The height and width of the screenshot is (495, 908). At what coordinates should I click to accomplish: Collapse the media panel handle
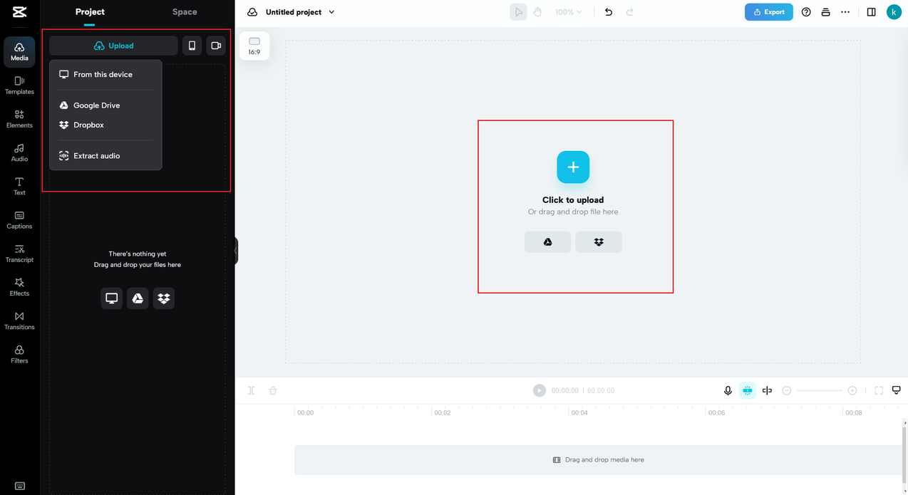coord(236,251)
